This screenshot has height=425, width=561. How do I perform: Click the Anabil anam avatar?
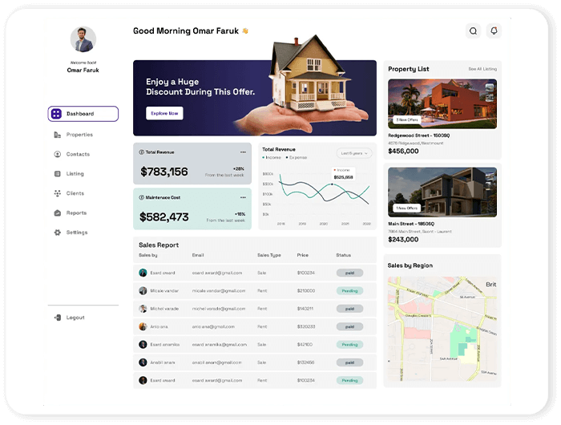143,362
